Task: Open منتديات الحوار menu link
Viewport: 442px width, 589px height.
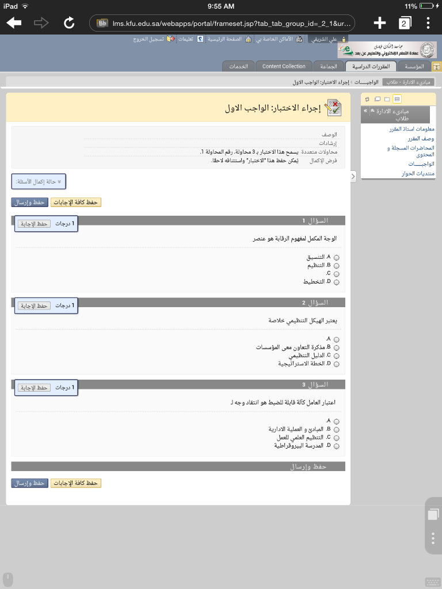Action: coord(418,174)
